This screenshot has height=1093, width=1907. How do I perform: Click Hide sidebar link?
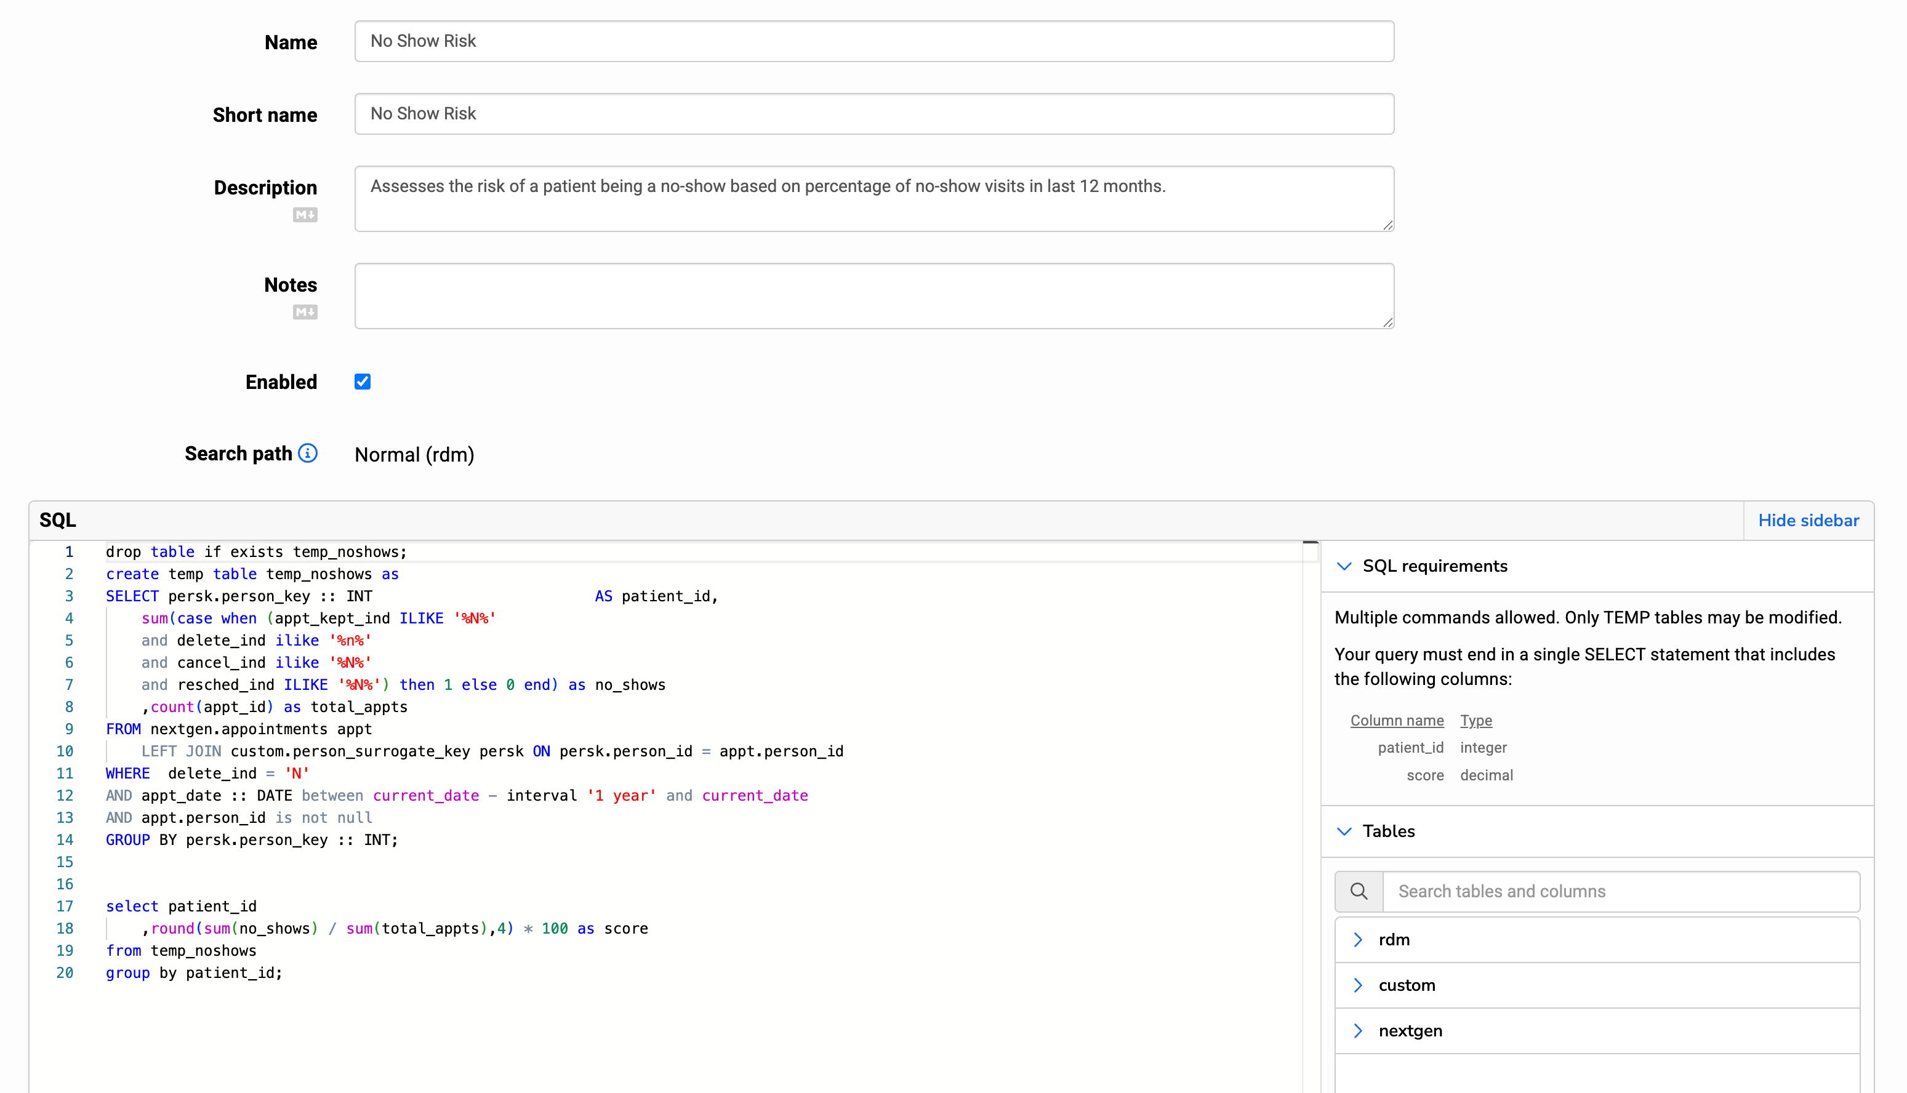coord(1808,520)
